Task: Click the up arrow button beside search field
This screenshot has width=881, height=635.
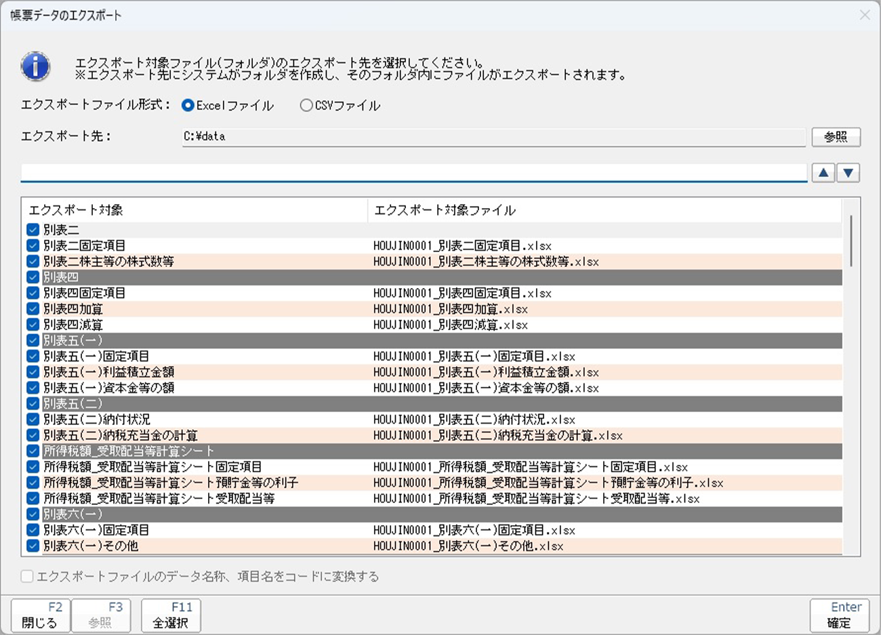Action: (823, 173)
